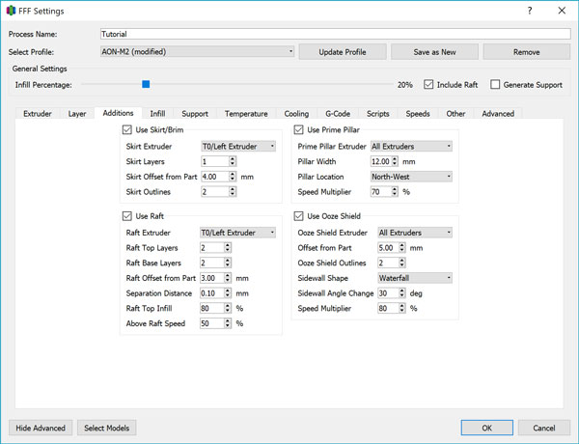579x444 pixels.
Task: Open the Skirt Extruder dropdown
Action: click(x=238, y=147)
